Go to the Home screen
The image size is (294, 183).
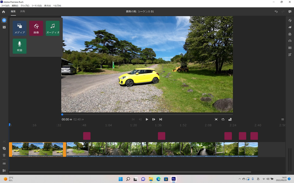coord(4,12)
